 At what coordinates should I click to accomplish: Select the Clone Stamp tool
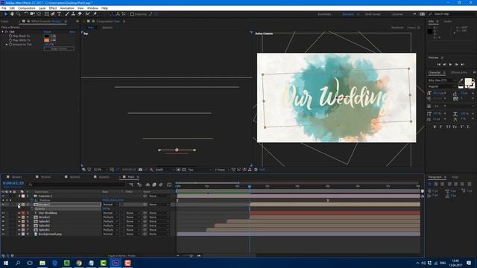tap(73, 14)
